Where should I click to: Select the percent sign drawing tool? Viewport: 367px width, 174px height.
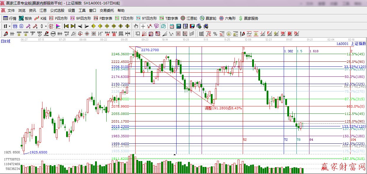click(x=215, y=34)
